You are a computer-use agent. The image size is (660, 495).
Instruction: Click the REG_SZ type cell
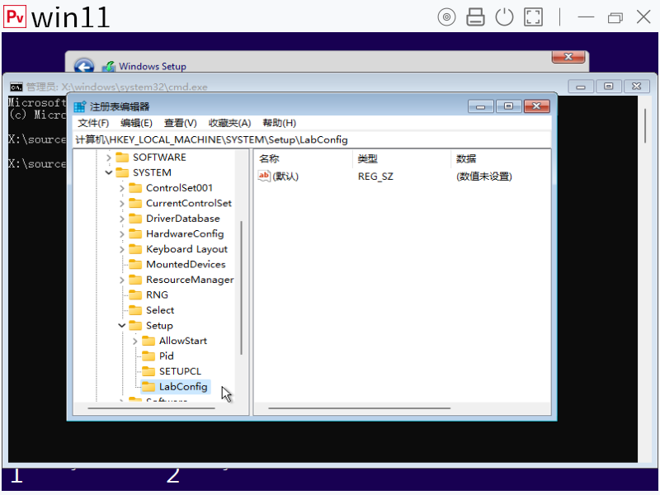click(x=375, y=177)
